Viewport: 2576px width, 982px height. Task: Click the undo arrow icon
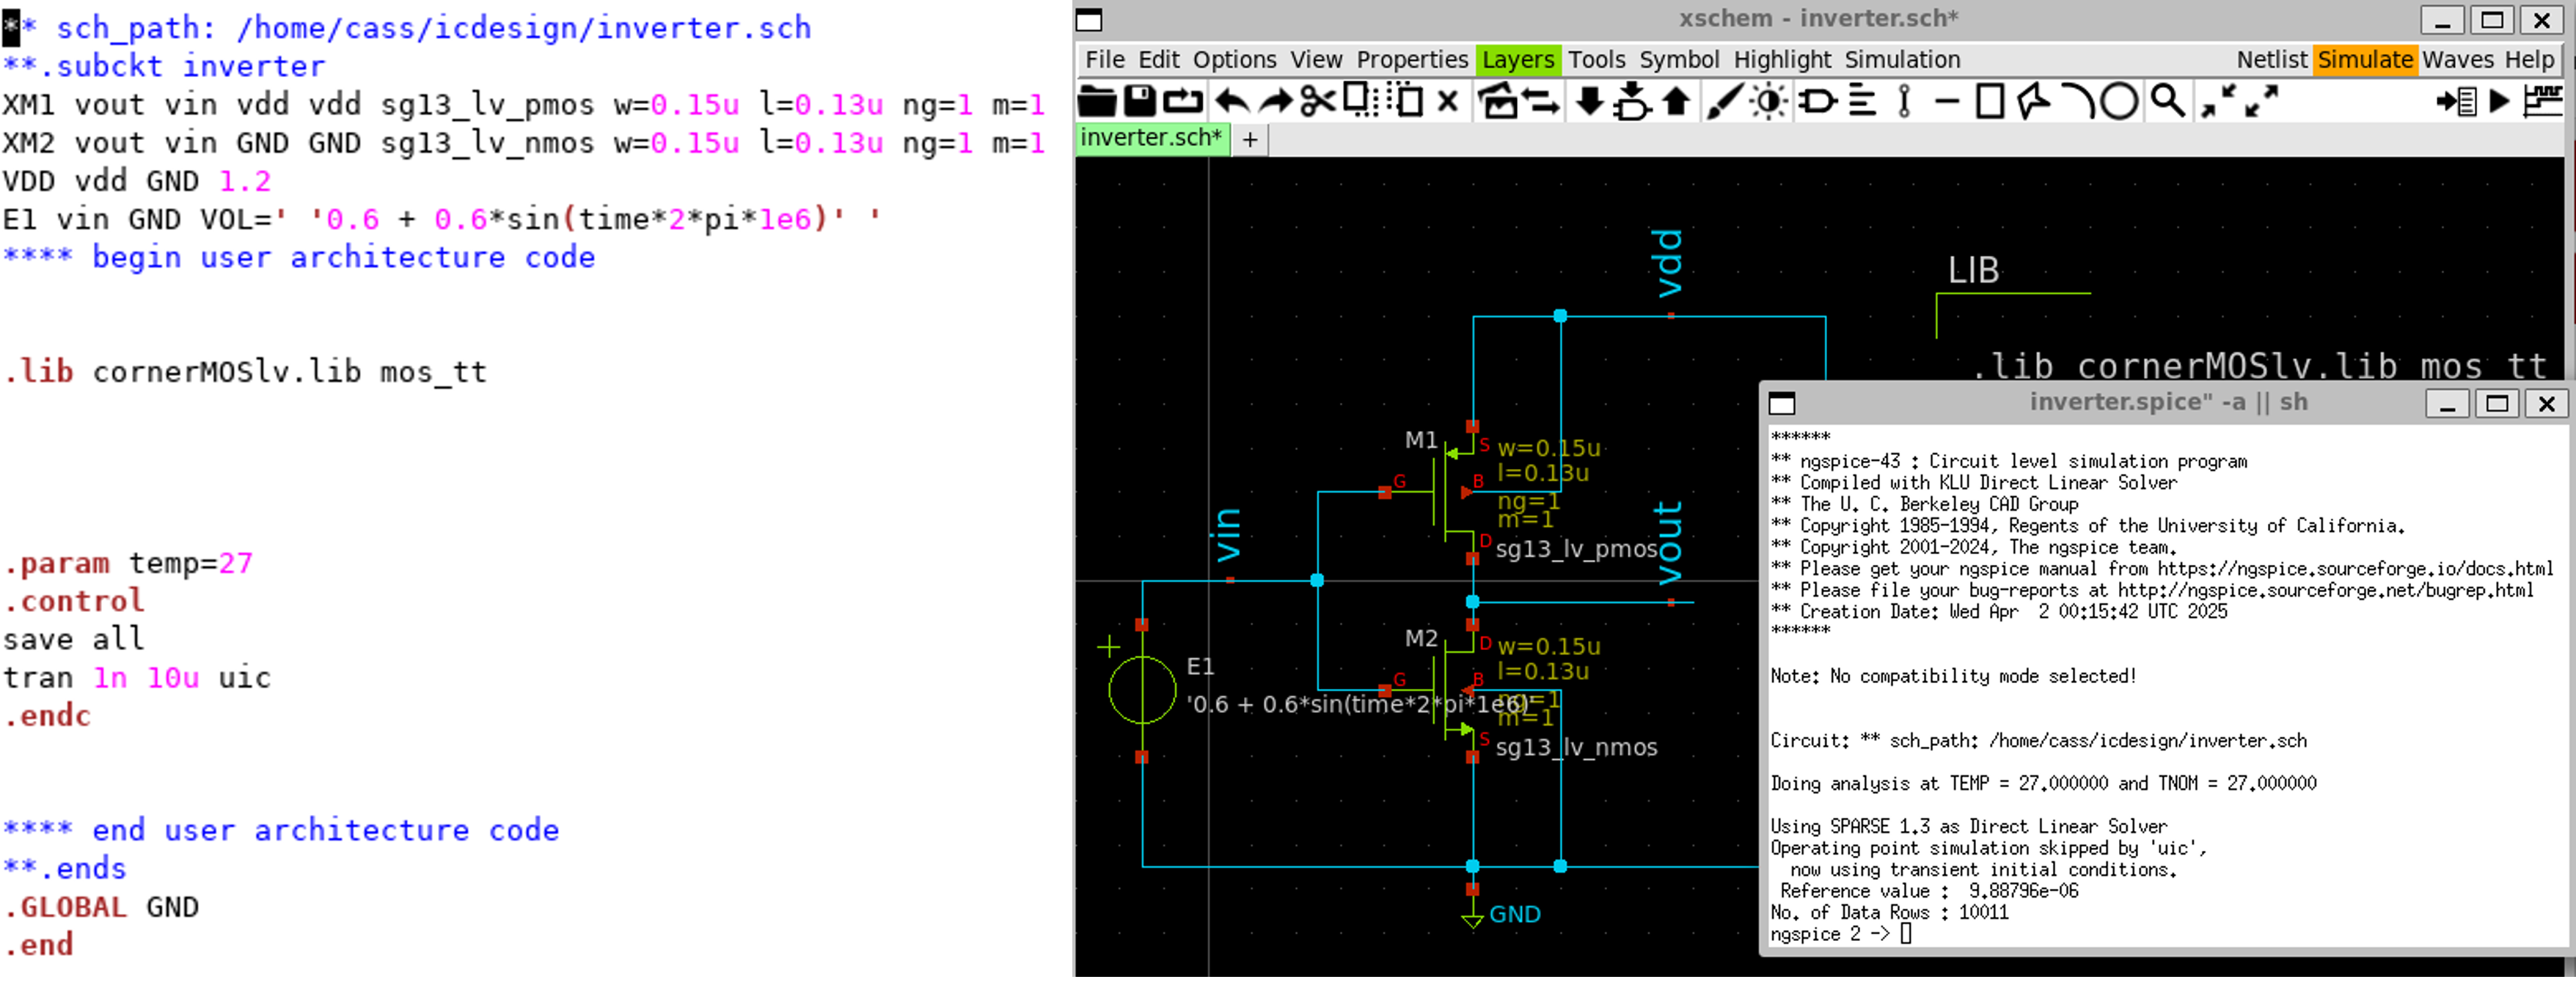pyautogui.click(x=1232, y=101)
